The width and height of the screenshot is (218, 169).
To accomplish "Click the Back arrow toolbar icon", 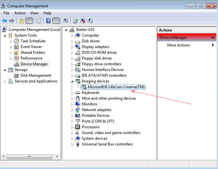I will [x=4, y=21].
